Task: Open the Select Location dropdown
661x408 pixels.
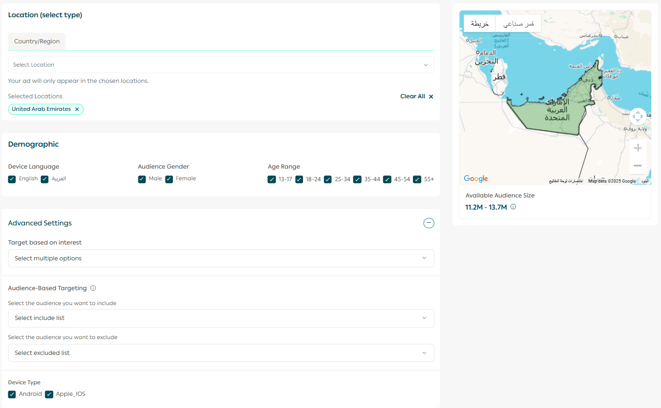Action: tap(221, 65)
